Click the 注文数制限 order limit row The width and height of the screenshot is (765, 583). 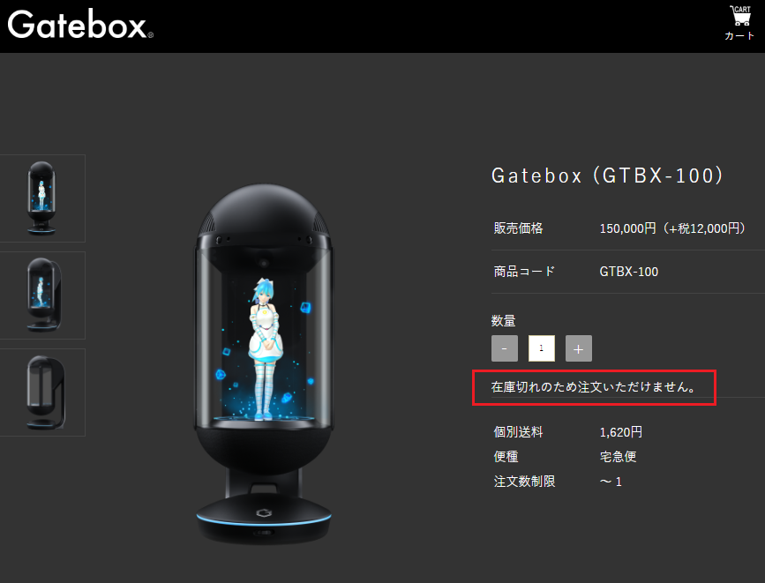click(x=558, y=482)
